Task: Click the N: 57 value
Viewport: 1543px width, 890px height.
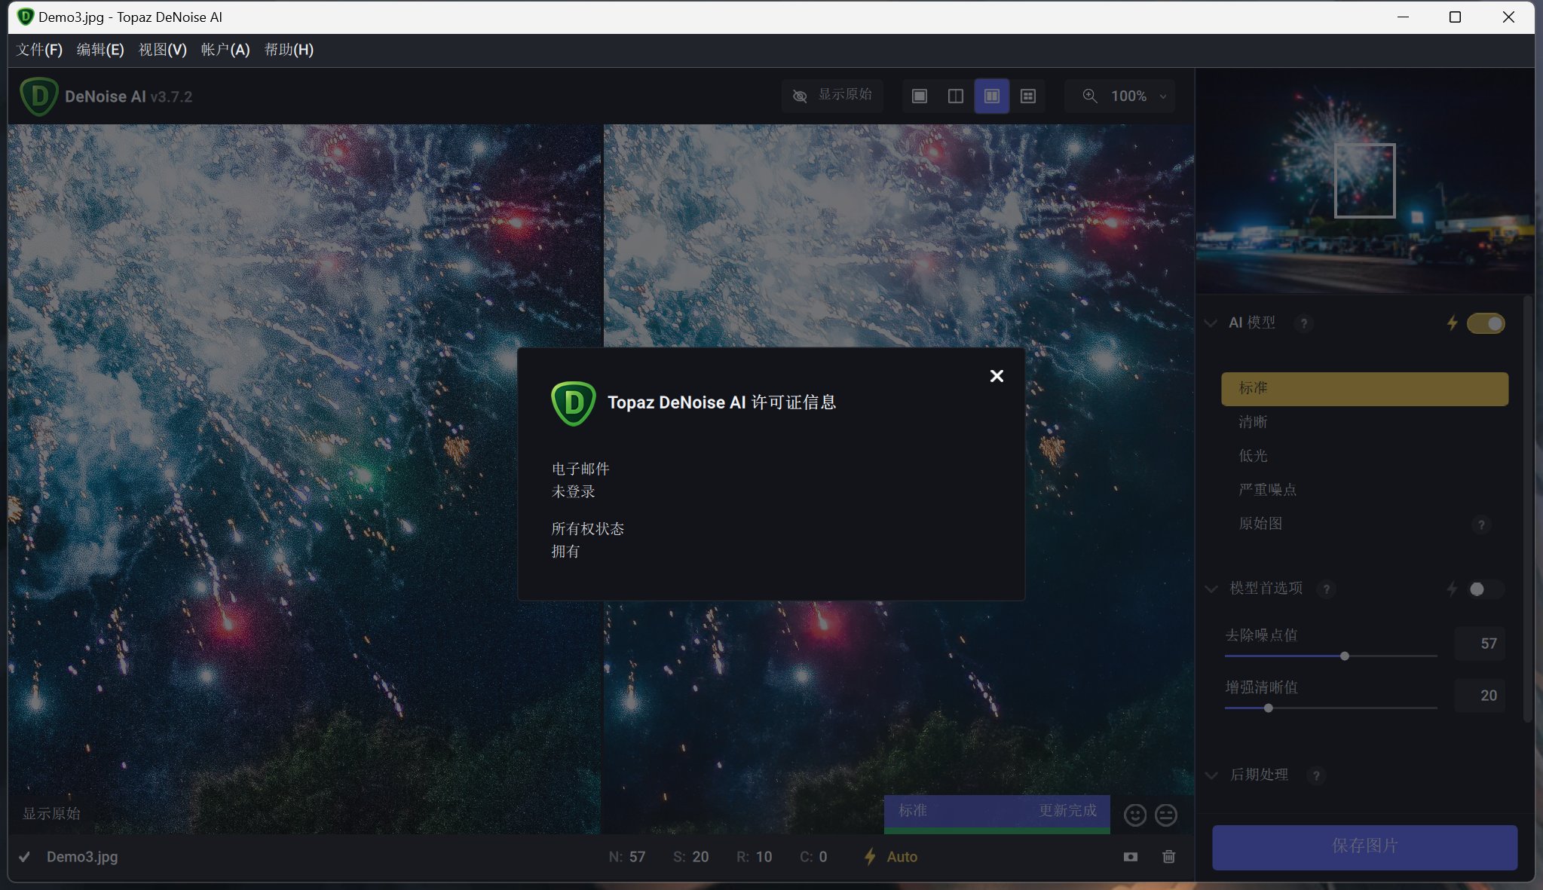Action: [627, 857]
